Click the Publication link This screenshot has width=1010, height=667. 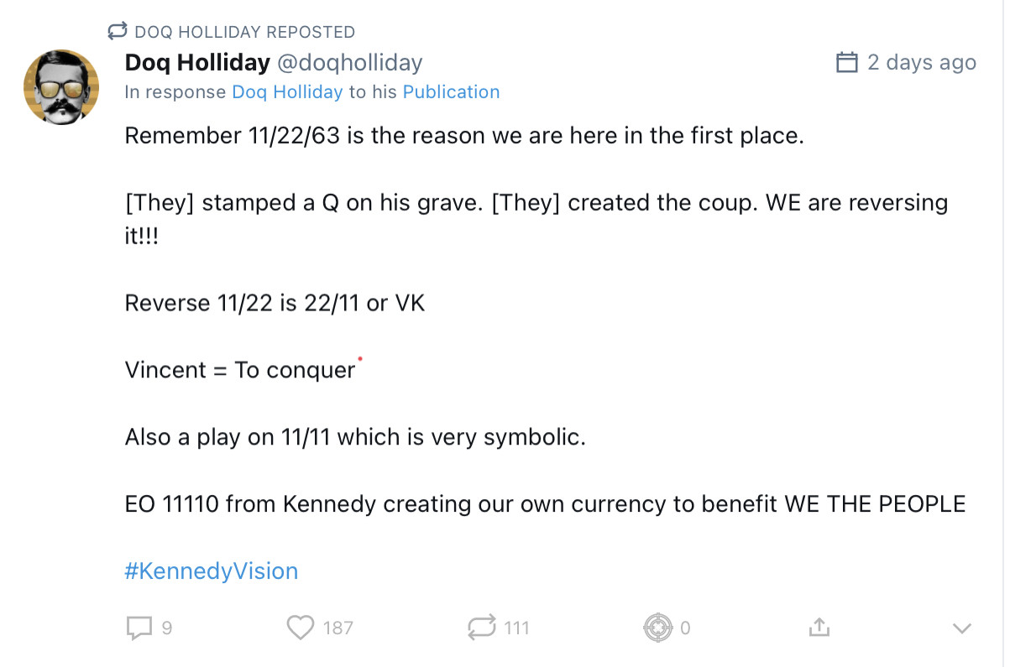pyautogui.click(x=451, y=92)
